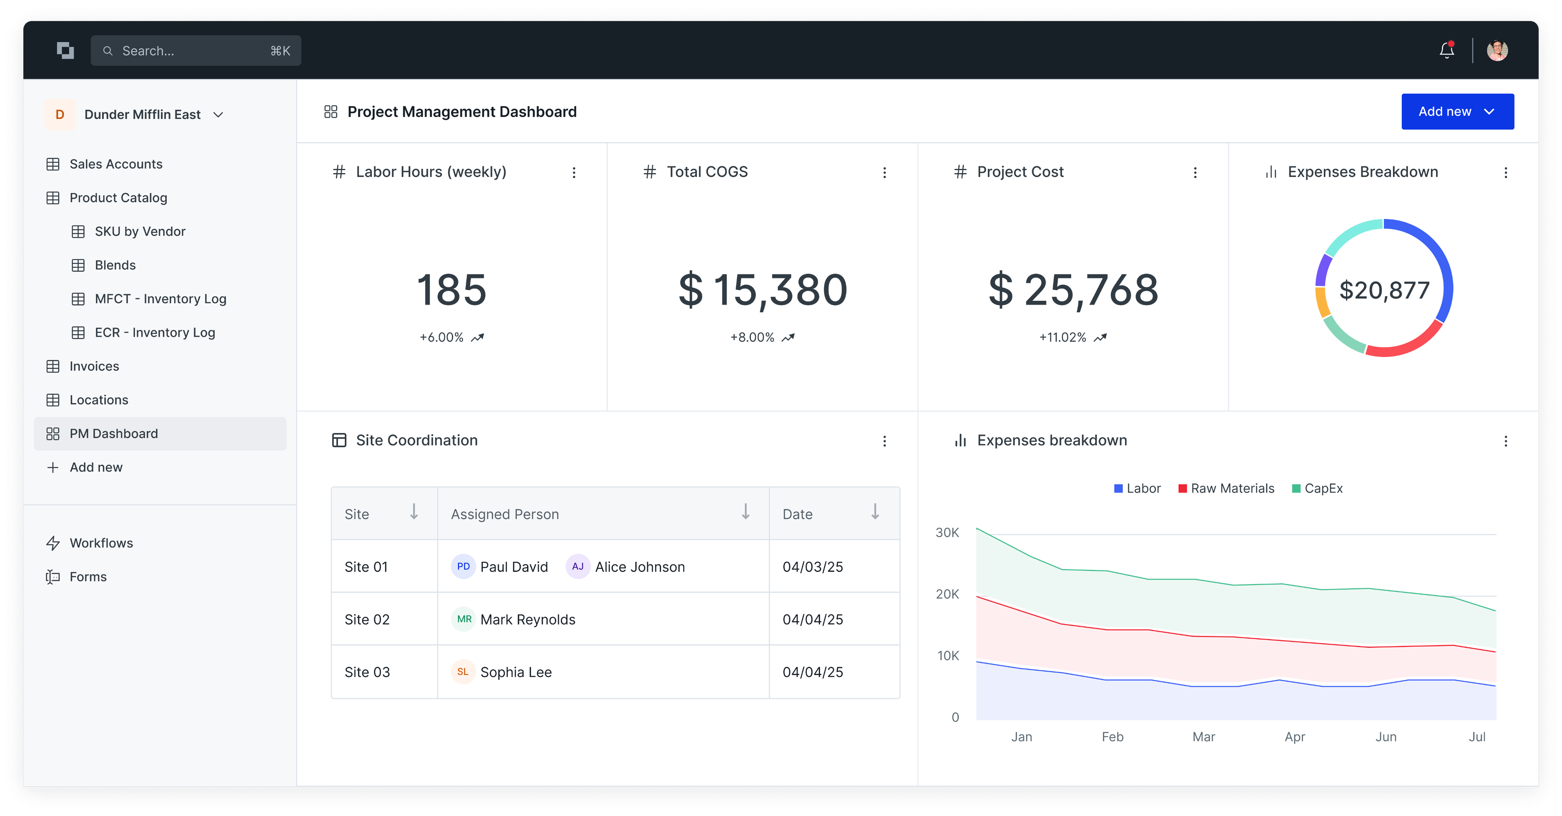Open the Project Cost widget menu
Image resolution: width=1562 pixels, height=816 pixels.
(1195, 173)
